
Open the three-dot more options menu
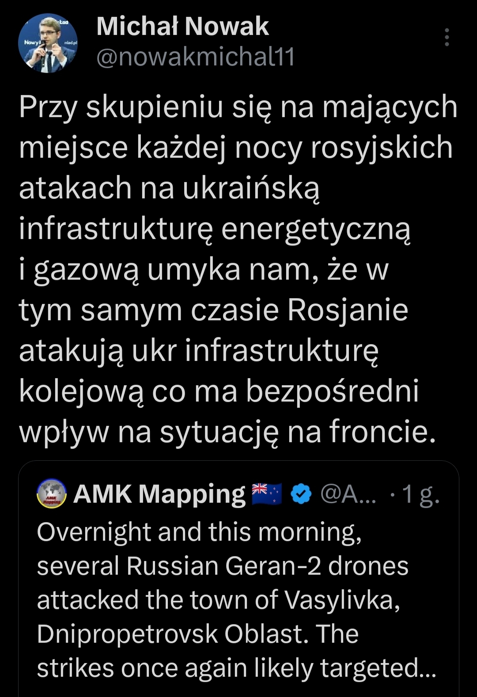[x=447, y=38]
